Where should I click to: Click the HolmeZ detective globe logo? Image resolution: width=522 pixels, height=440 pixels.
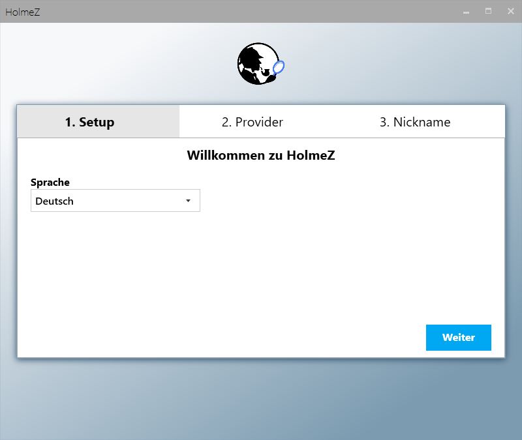point(261,63)
